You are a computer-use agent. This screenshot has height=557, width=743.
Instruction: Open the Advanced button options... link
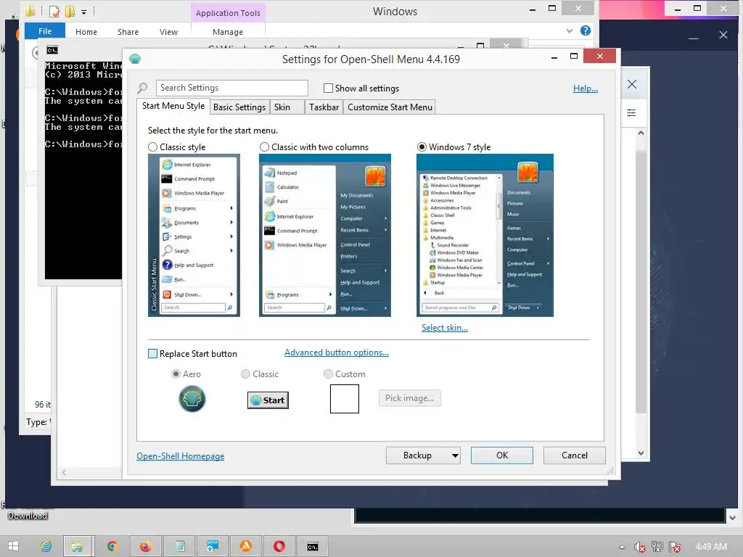point(337,352)
